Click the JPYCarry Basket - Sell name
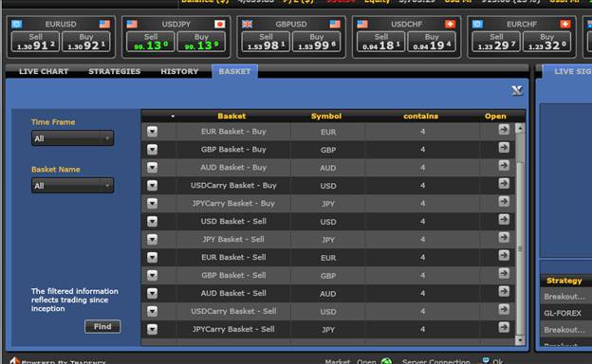 click(x=233, y=329)
